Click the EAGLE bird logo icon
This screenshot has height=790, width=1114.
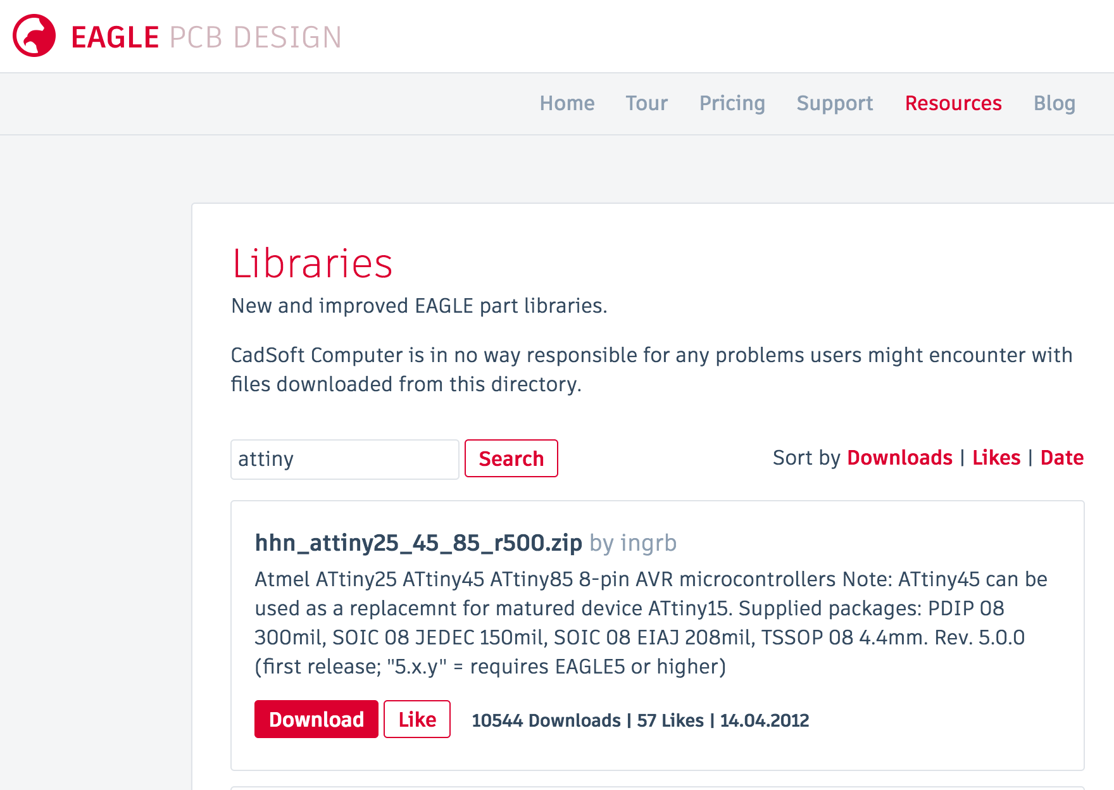coord(33,36)
